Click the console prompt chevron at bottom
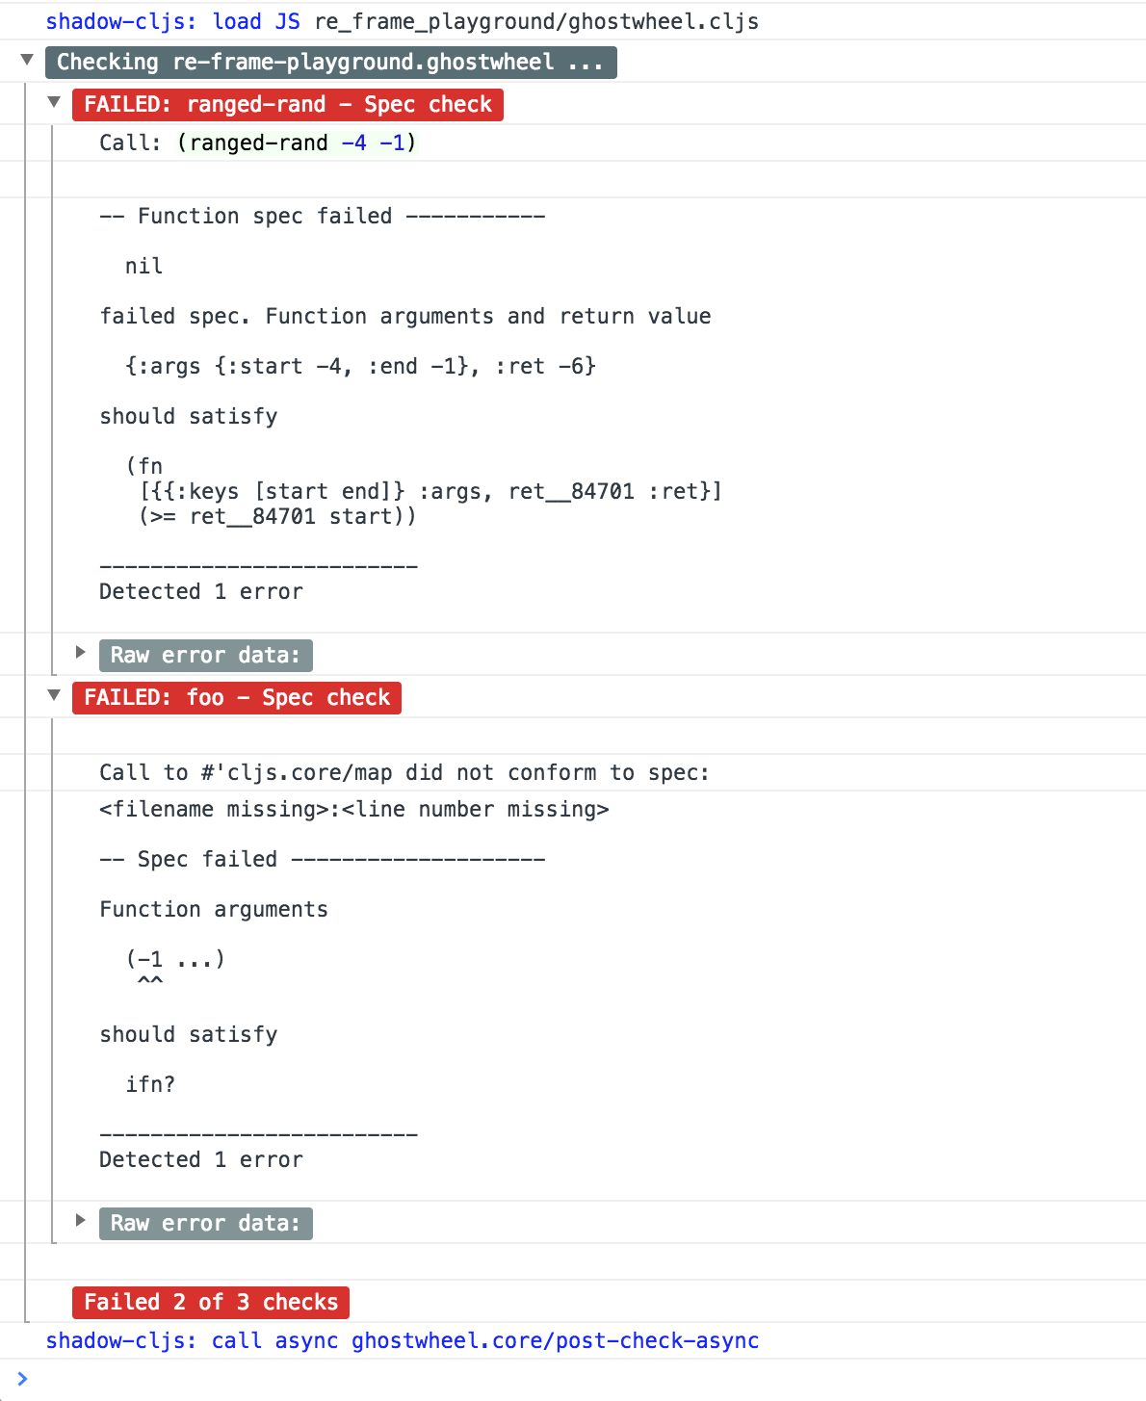Viewport: 1146px width, 1401px height. click(22, 1379)
